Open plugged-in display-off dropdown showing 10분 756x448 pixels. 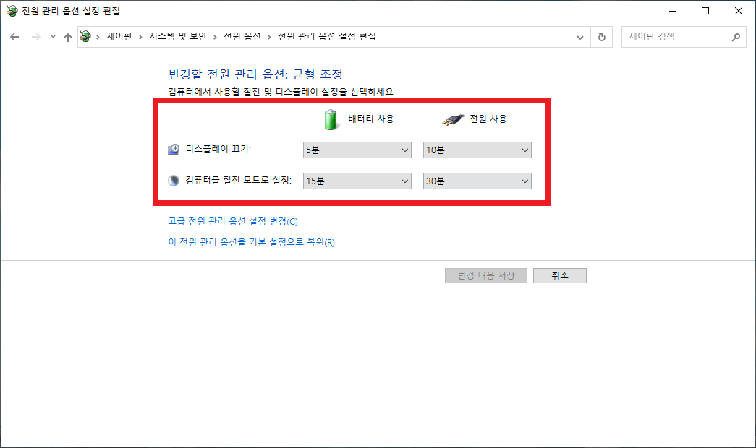(x=477, y=150)
